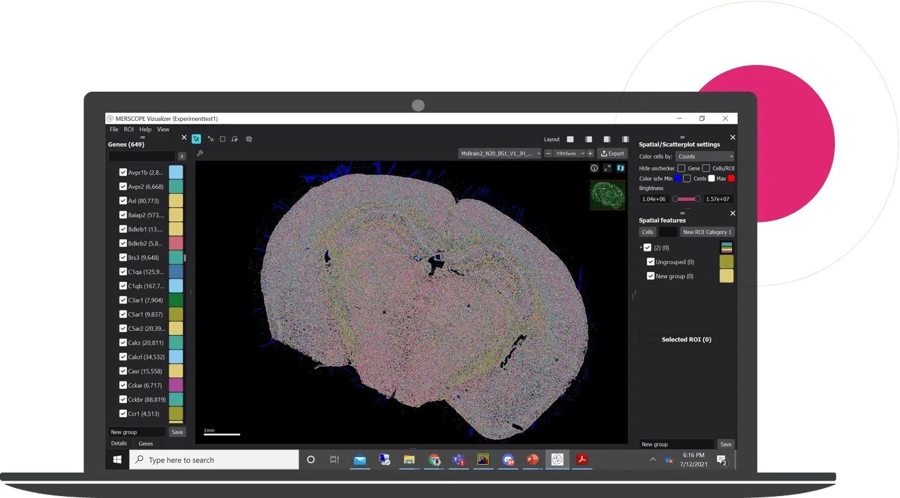Collapse the ROI group tree arrow
This screenshot has height=498, width=900.
(x=641, y=248)
